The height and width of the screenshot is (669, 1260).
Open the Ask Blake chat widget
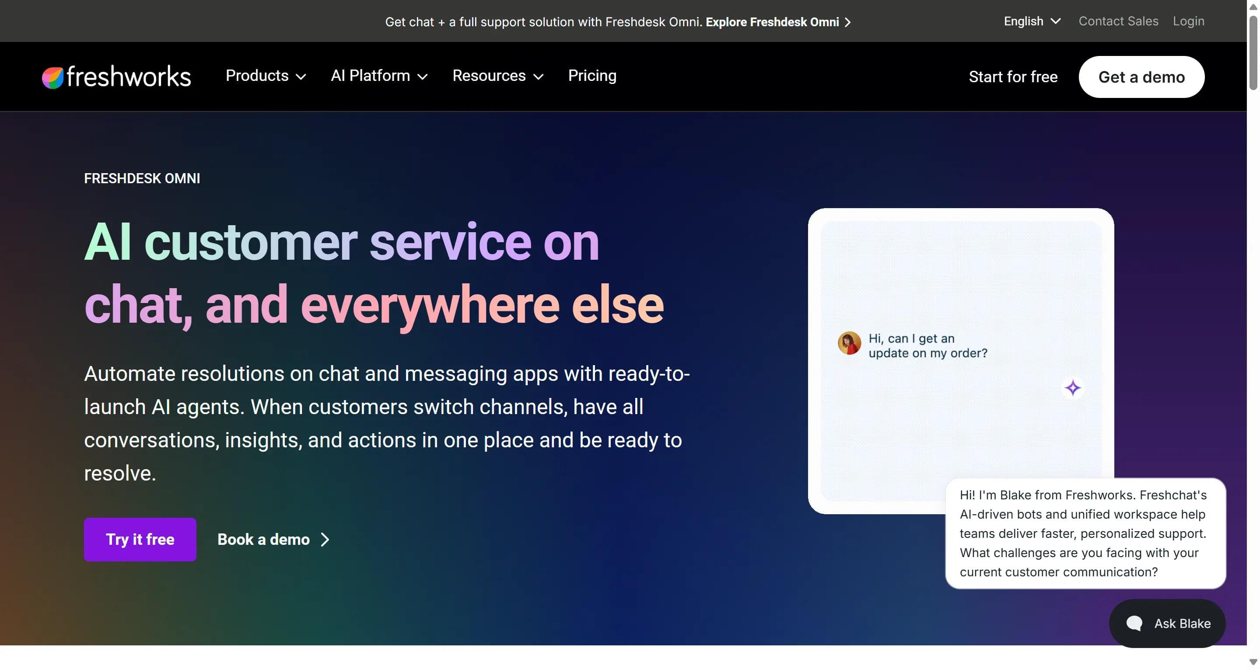pos(1167,624)
